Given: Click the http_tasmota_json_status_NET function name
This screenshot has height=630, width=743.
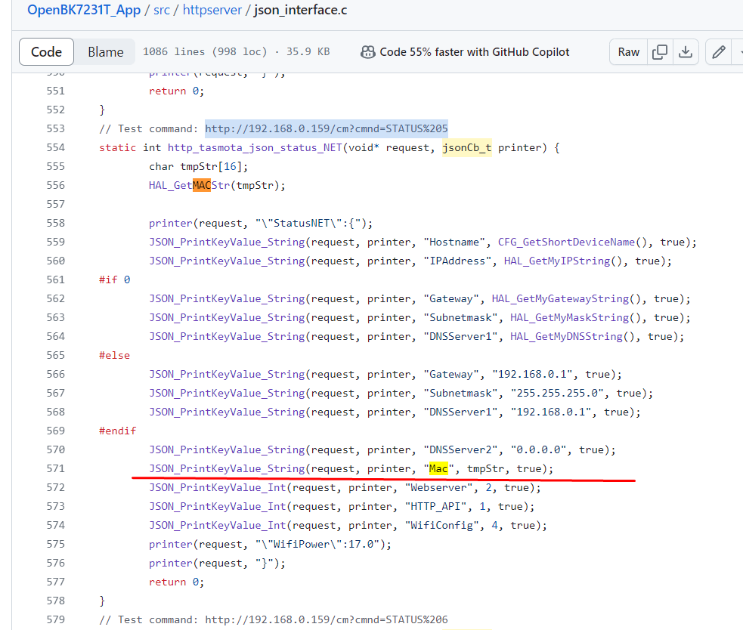Looking at the screenshot, I should tap(255, 148).
